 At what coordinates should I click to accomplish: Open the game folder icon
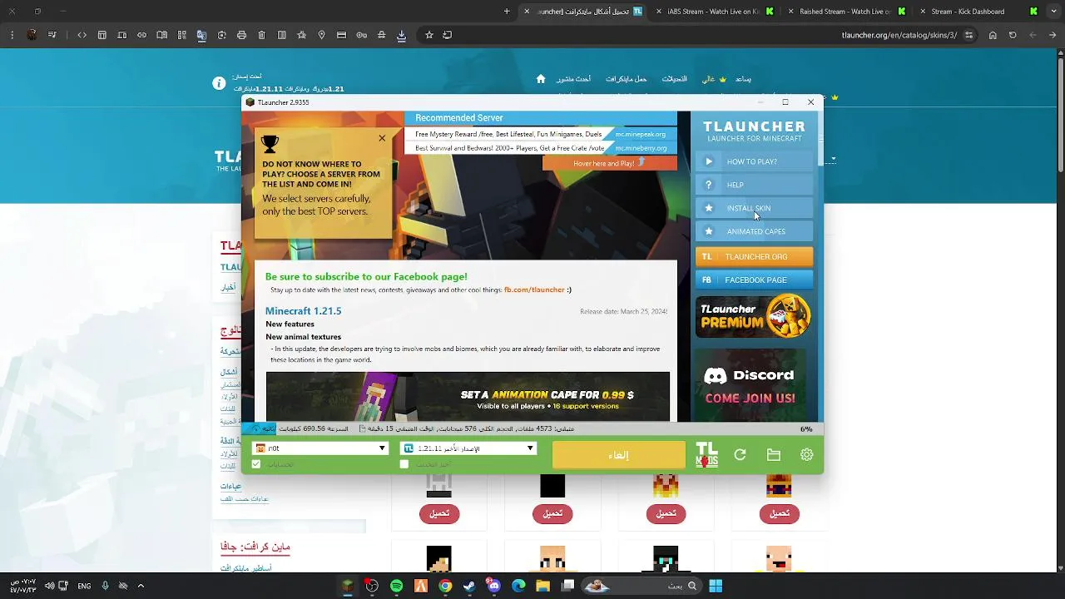(774, 455)
